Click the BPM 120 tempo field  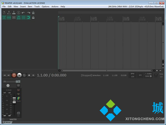click(132, 75)
